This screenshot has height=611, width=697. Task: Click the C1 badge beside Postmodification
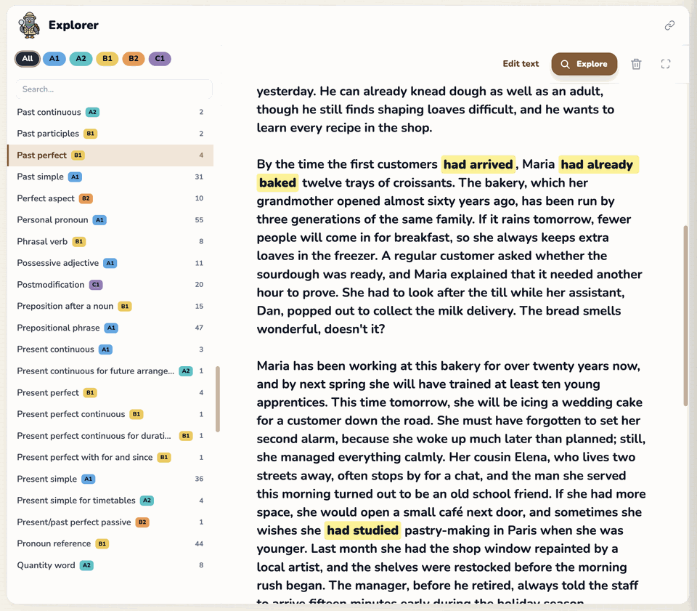pos(96,285)
